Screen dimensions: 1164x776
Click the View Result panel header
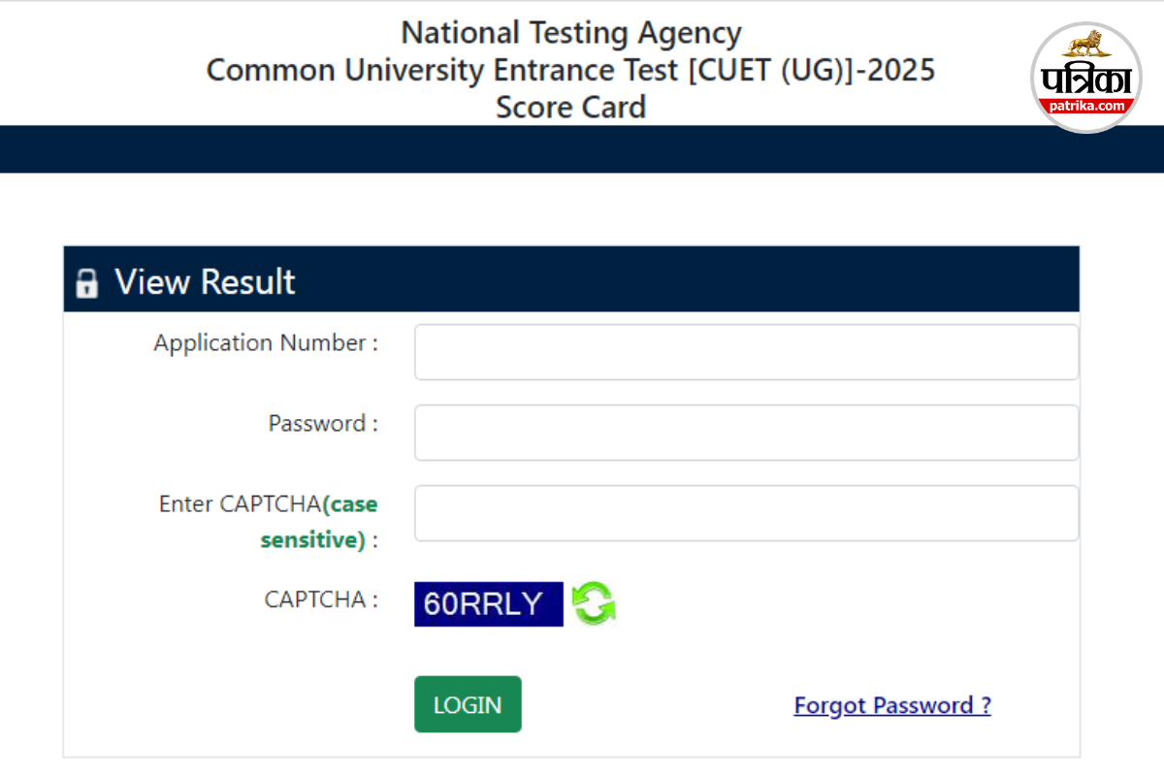570,281
